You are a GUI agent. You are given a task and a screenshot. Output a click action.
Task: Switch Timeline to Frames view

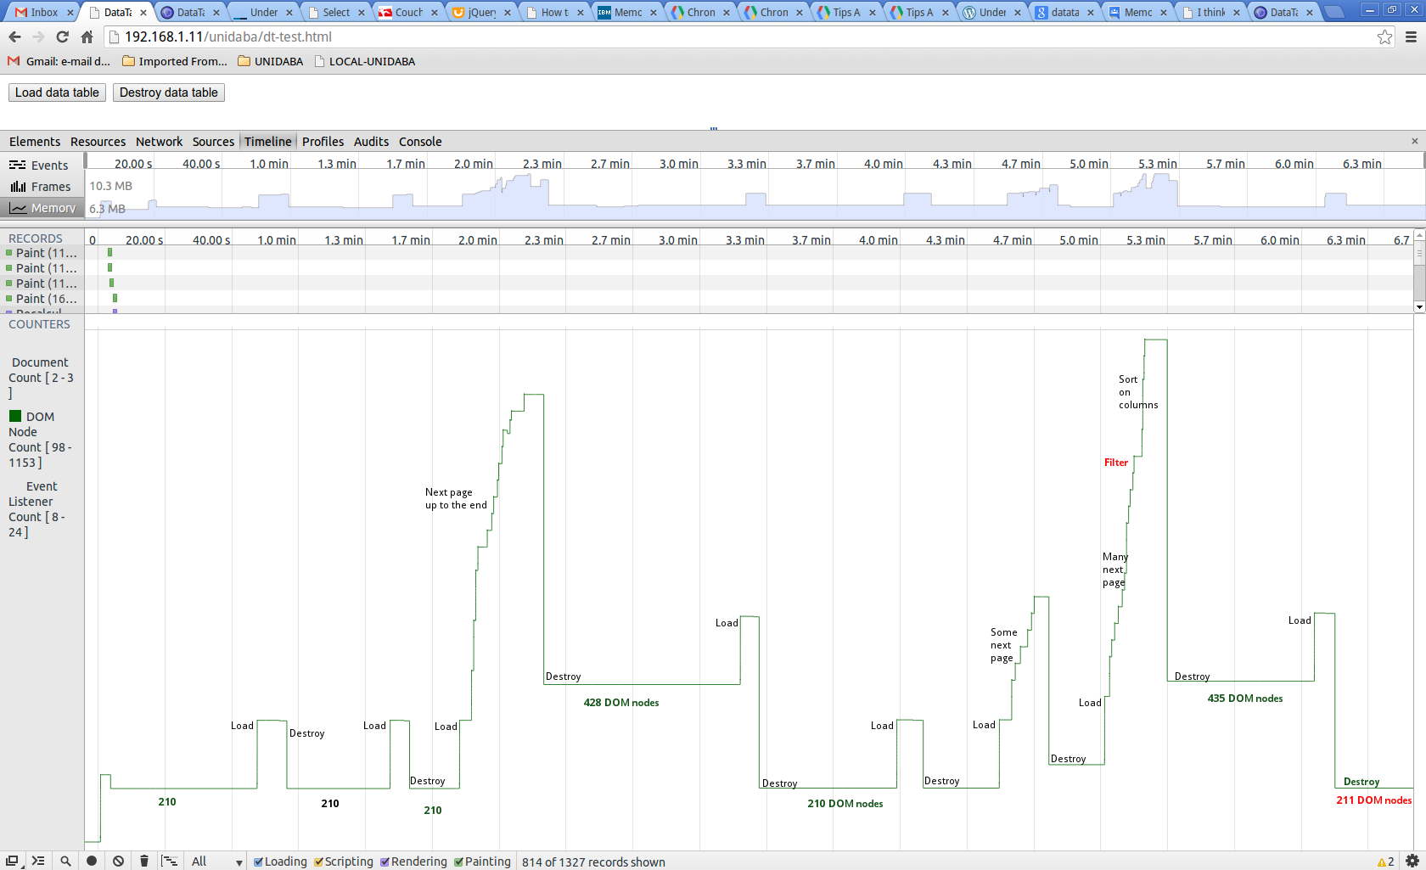(42, 187)
